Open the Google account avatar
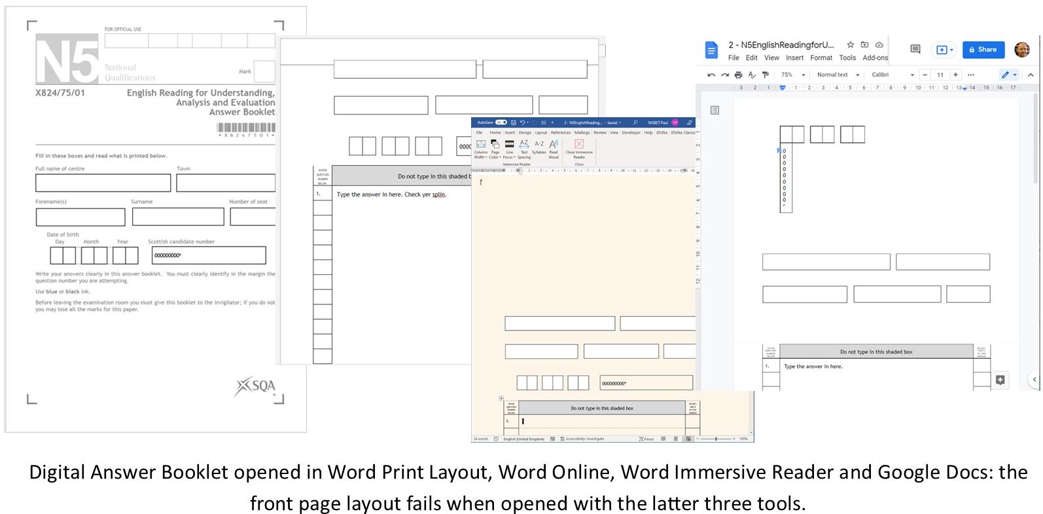The image size is (1043, 514). (x=1022, y=49)
